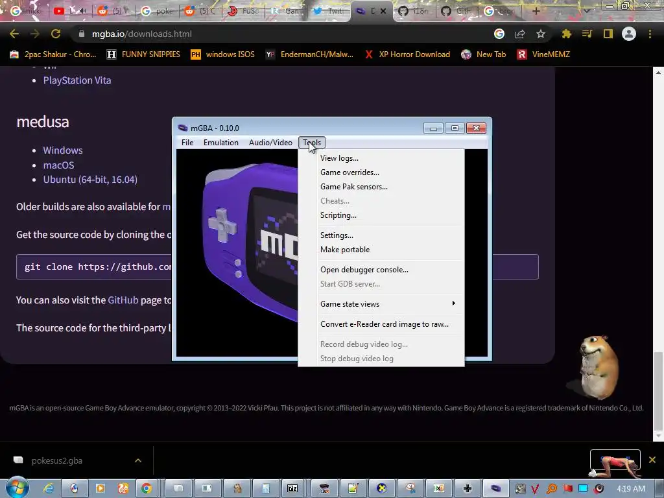Open the Emulation menu in mGBA

(221, 143)
